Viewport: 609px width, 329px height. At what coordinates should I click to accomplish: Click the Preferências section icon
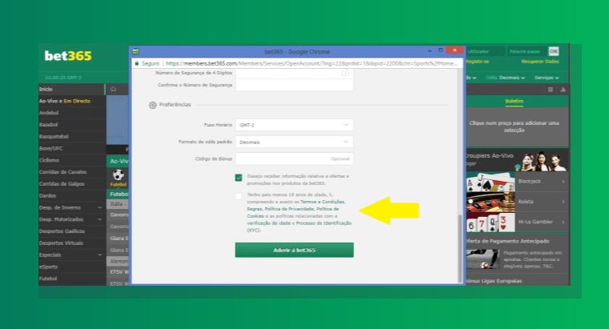point(152,105)
